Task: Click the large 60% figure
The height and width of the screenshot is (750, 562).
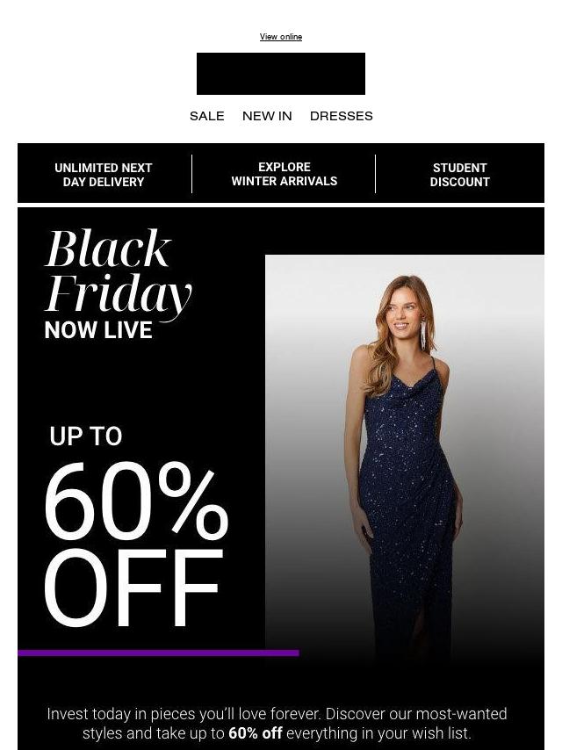Action: (x=136, y=500)
